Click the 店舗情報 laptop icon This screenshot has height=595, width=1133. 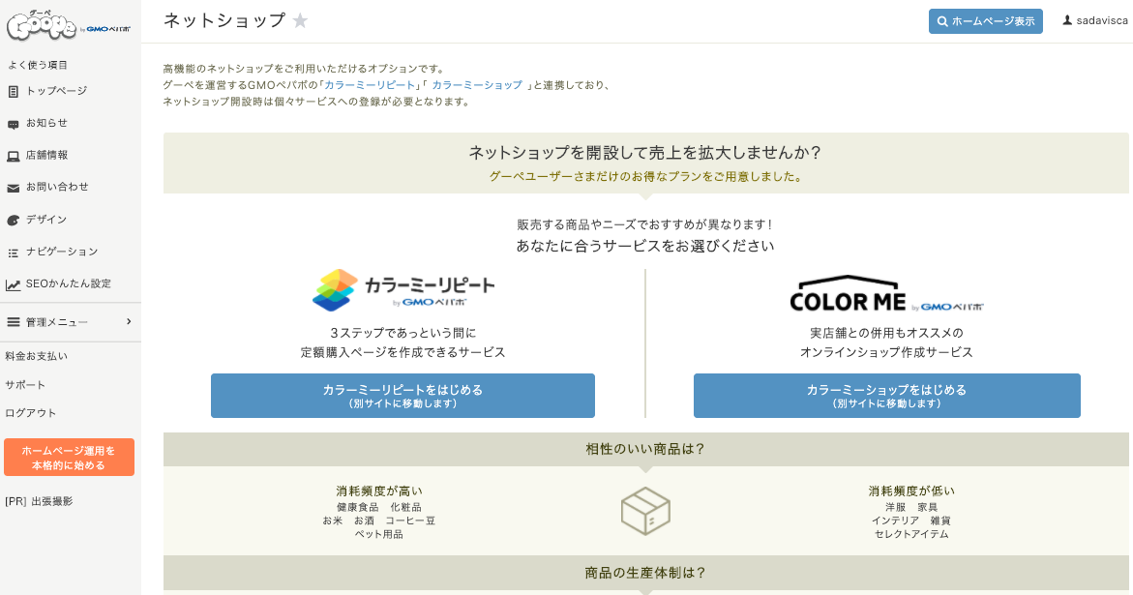(x=13, y=156)
